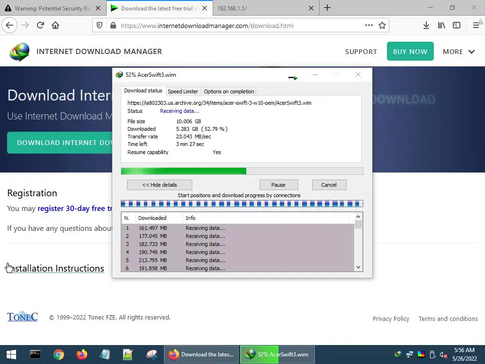The height and width of the screenshot is (364, 485).
Task: Click the notepad with pencil taskbar icon
Action: tap(128, 355)
